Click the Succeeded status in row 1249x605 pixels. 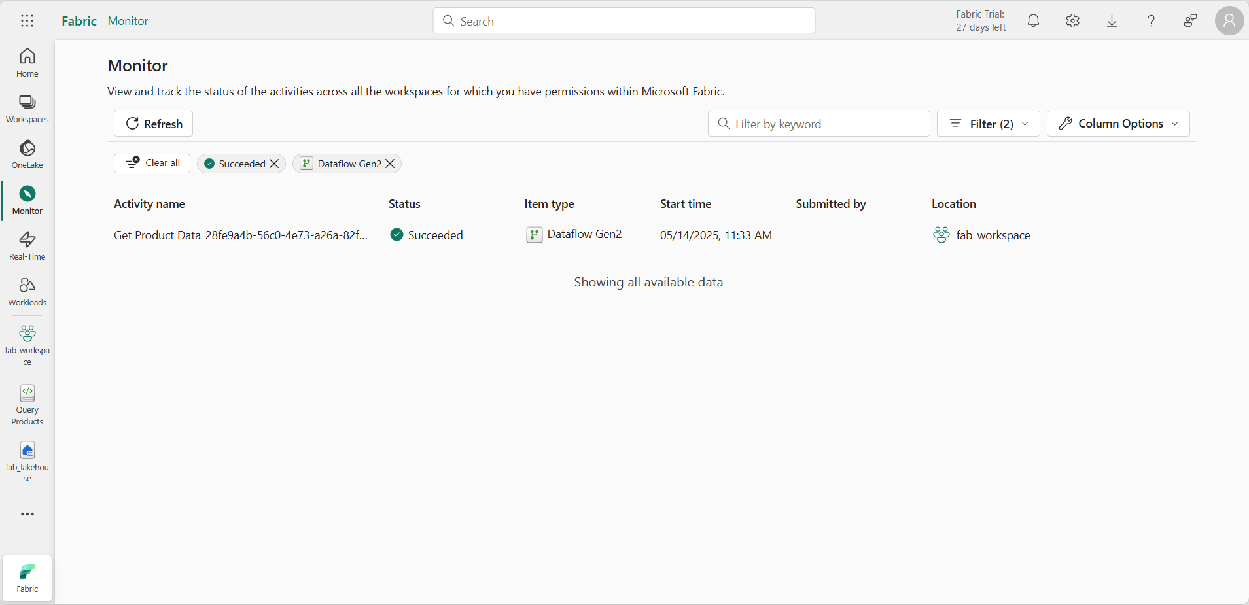point(426,235)
